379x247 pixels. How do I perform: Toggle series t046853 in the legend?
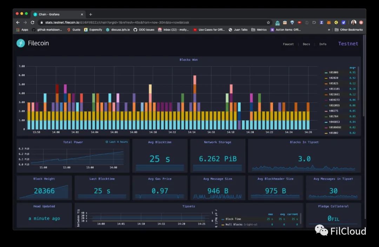pyautogui.click(x=334, y=122)
